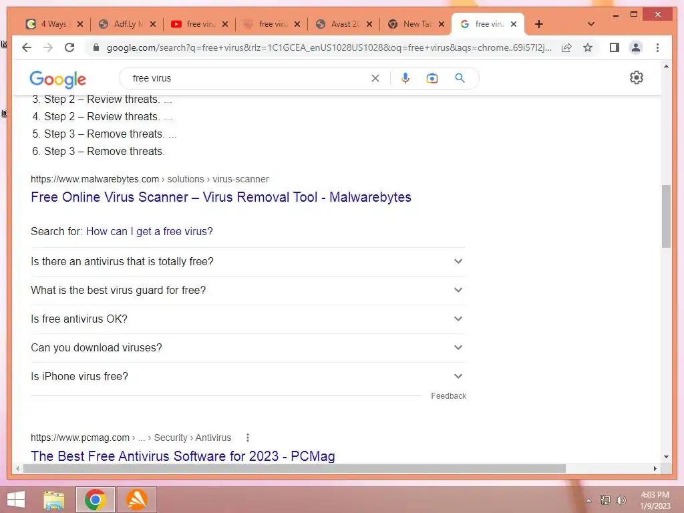Toggle Chrome side panel
Image resolution: width=684 pixels, height=513 pixels.
click(x=615, y=47)
